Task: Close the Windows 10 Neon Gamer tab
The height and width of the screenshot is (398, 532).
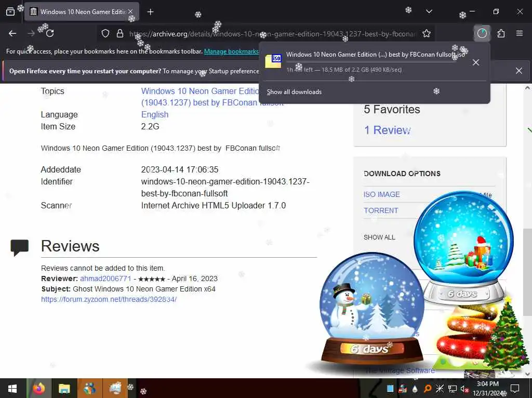Action: point(130,11)
